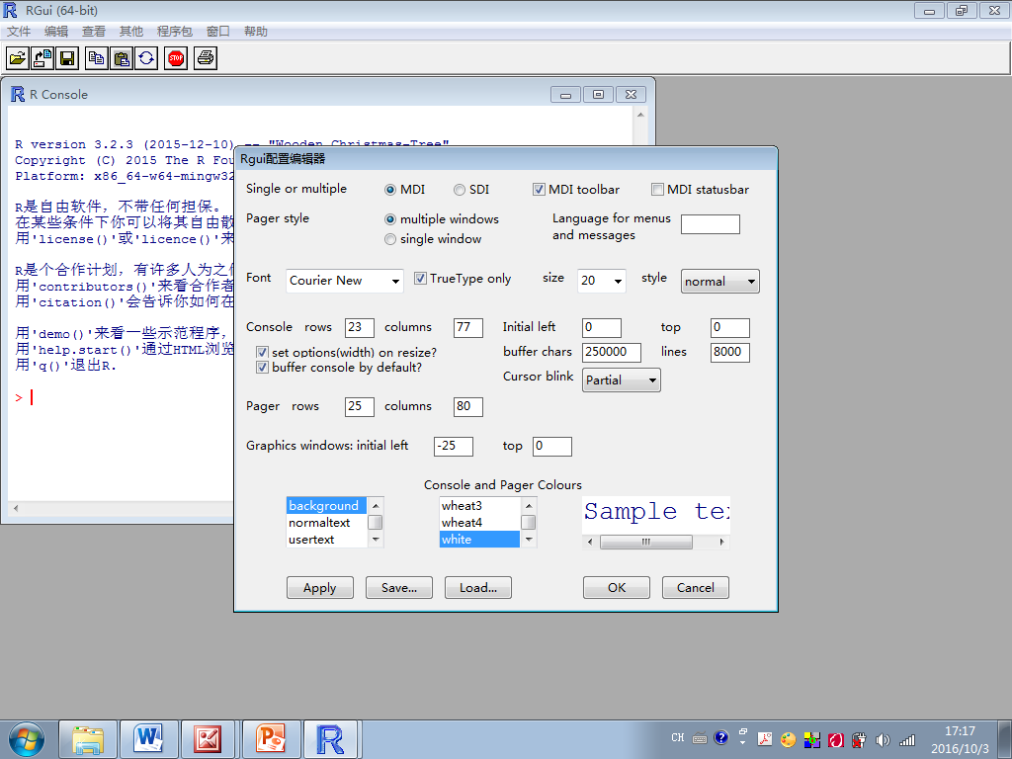Open the Cursor blink dropdown
The width and height of the screenshot is (1012, 759).
[622, 380]
